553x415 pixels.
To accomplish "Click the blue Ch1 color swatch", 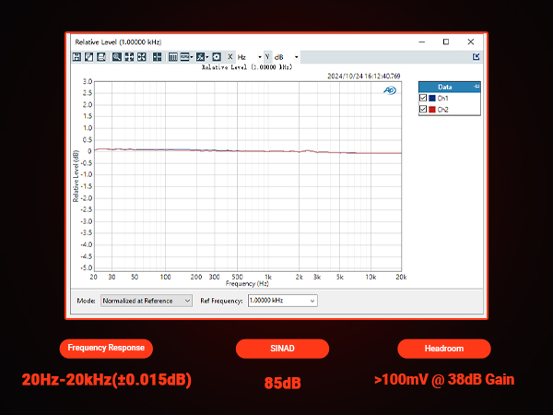I will tap(432, 98).
